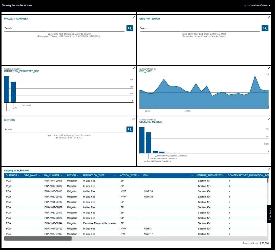Maximize the MITIGATION_PERMITTEE_RSP chart

click(x=134, y=68)
